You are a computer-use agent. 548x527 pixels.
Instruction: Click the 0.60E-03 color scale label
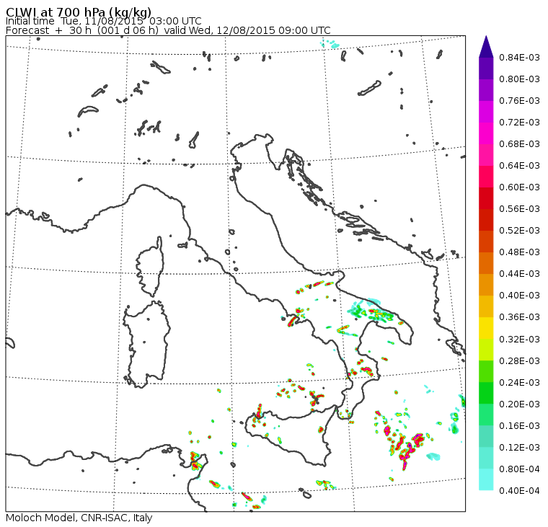pos(519,187)
